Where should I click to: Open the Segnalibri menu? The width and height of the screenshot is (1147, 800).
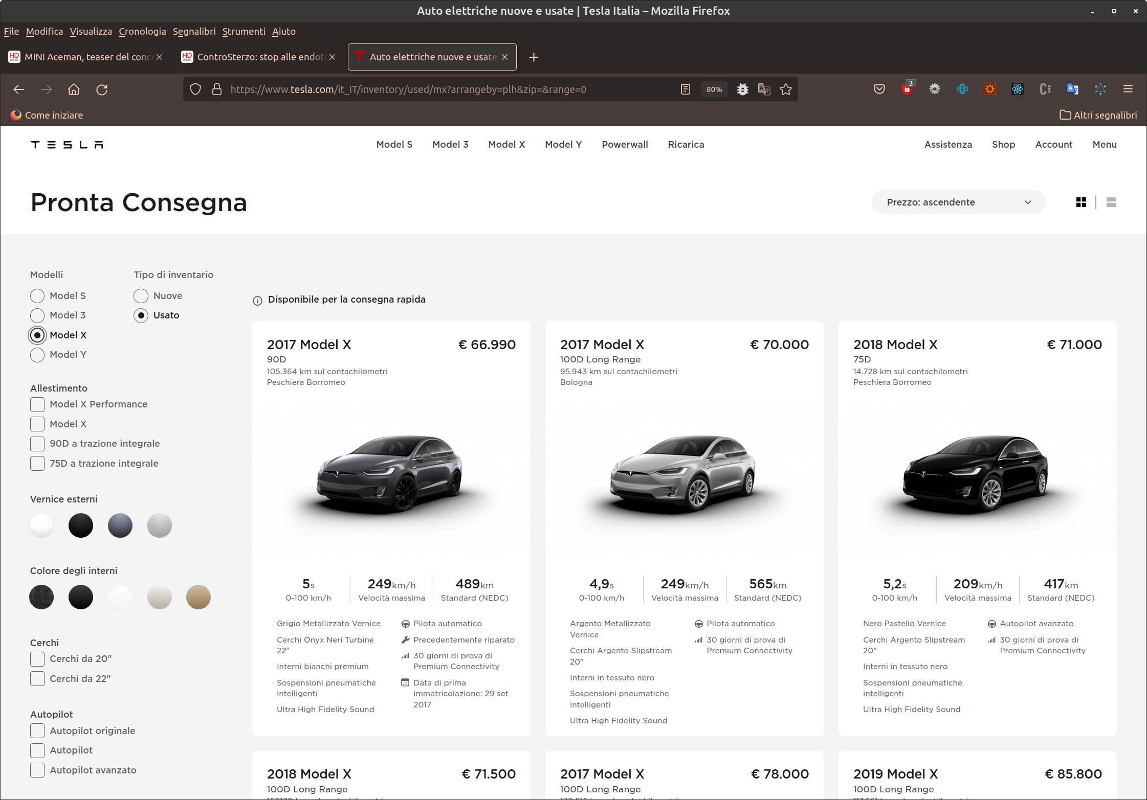(194, 32)
